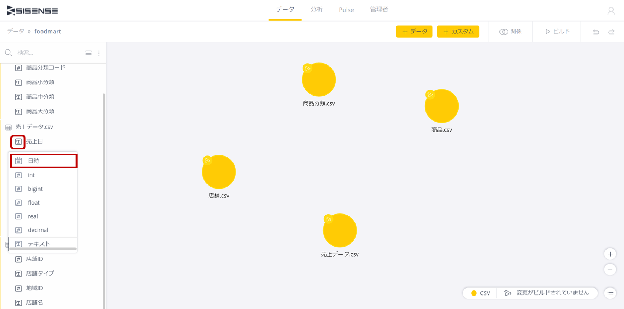Screen dimensions: 624x309
Task: Click the unbuilt-changes badge on 売上データ.csv node
Action: click(328, 219)
